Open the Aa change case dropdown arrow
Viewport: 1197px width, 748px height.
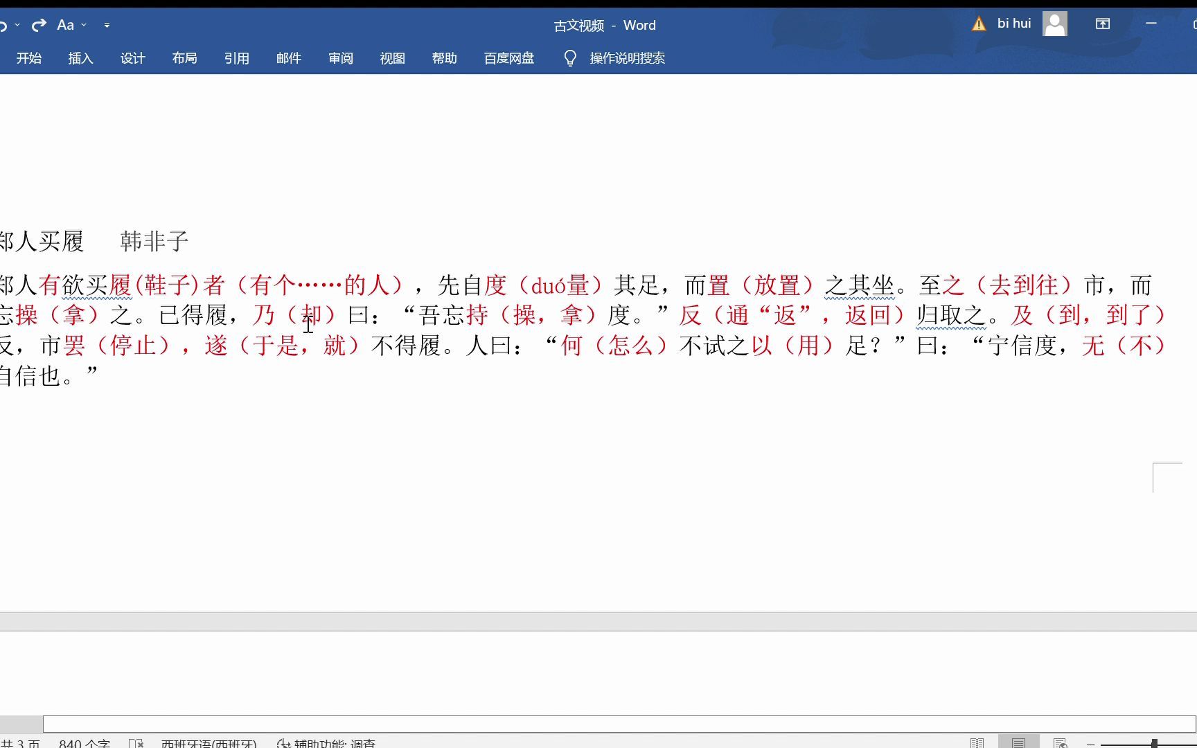[x=84, y=25]
